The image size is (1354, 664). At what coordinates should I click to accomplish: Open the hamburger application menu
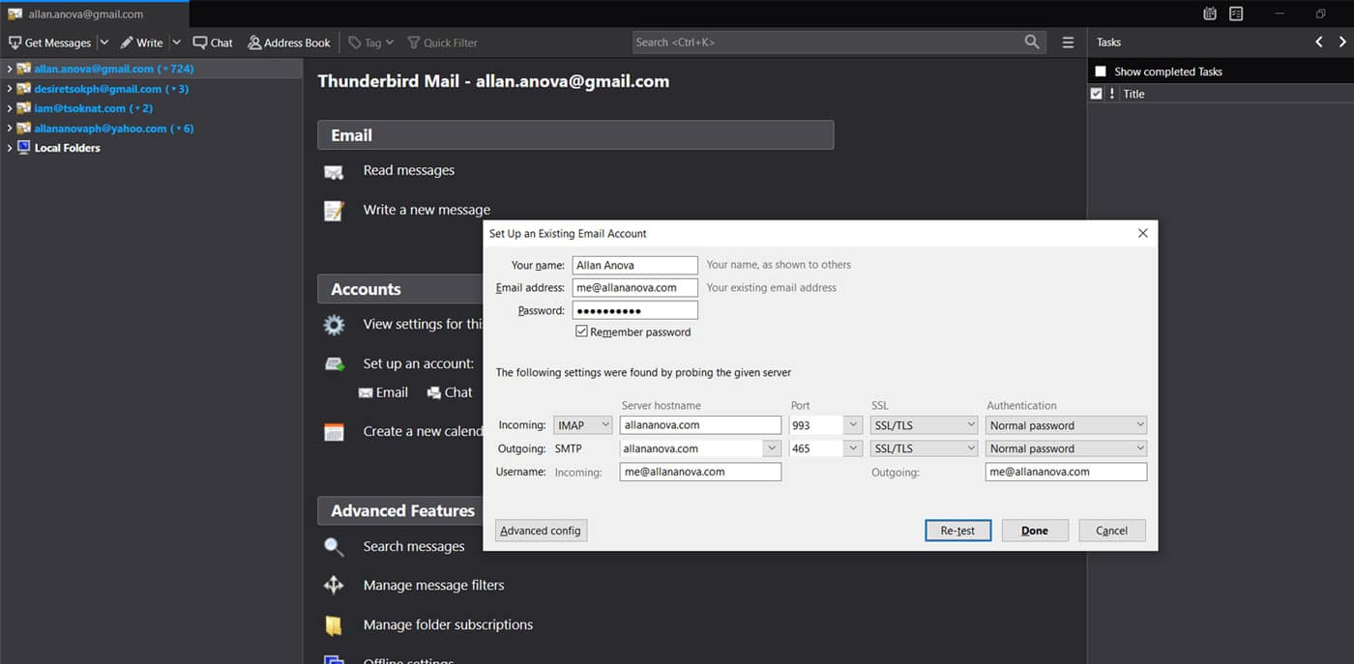(x=1068, y=43)
